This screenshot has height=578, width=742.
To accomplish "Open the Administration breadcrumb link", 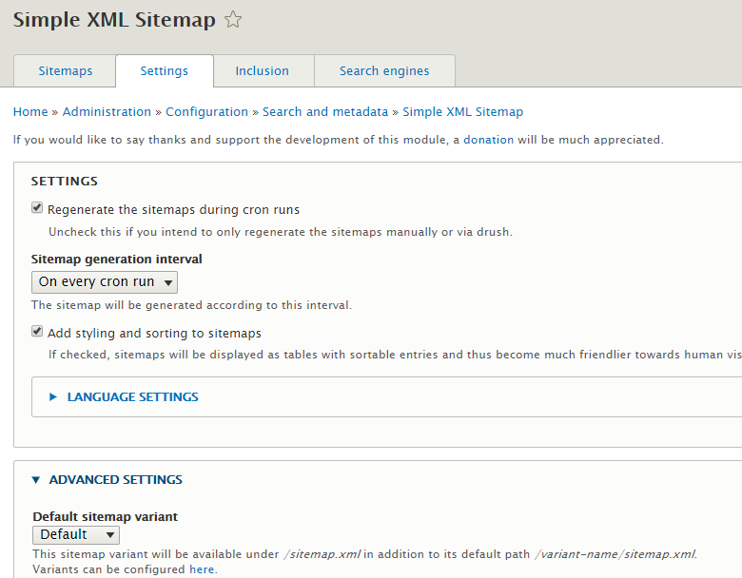I will pos(107,111).
